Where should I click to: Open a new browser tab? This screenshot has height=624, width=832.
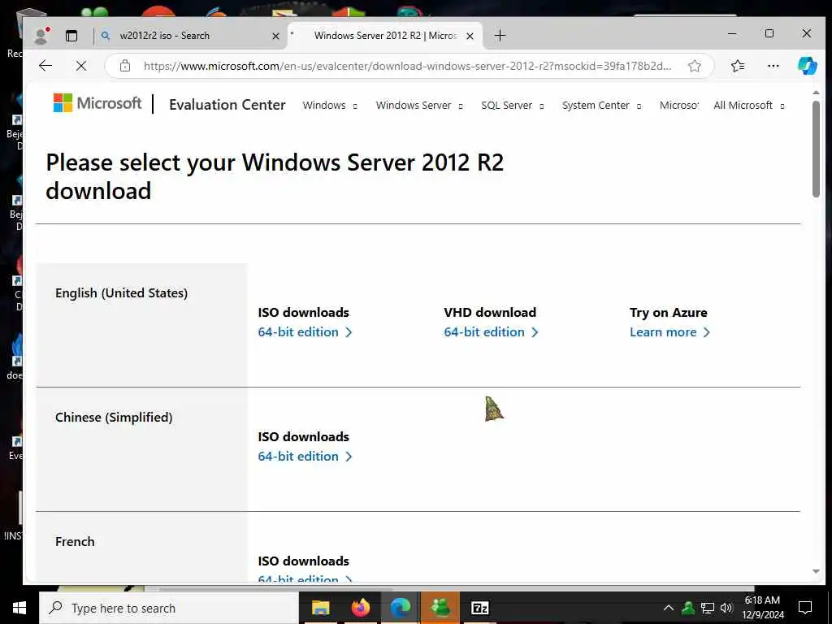pos(500,36)
